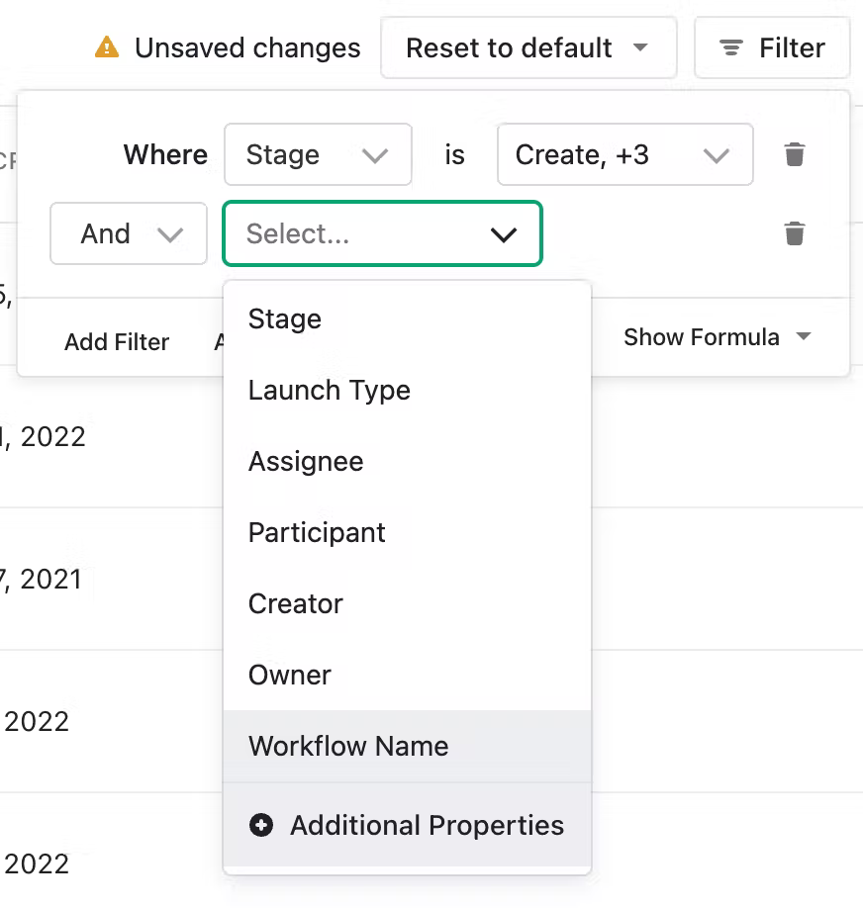This screenshot has width=863, height=908.
Task: Click the plus icon beside Additional Properties
Action: click(x=261, y=825)
